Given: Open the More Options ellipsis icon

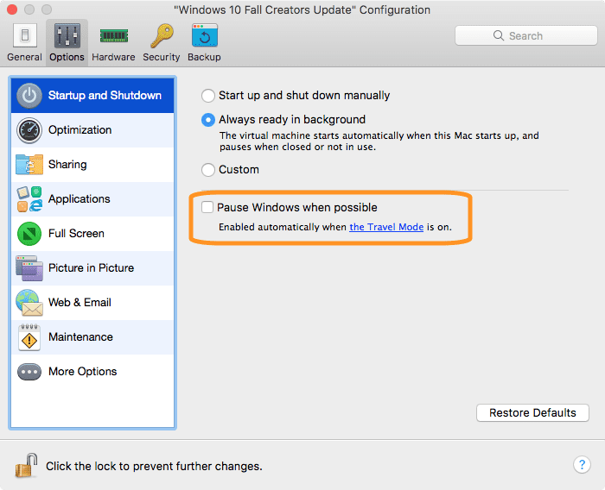Looking at the screenshot, I should [x=29, y=372].
